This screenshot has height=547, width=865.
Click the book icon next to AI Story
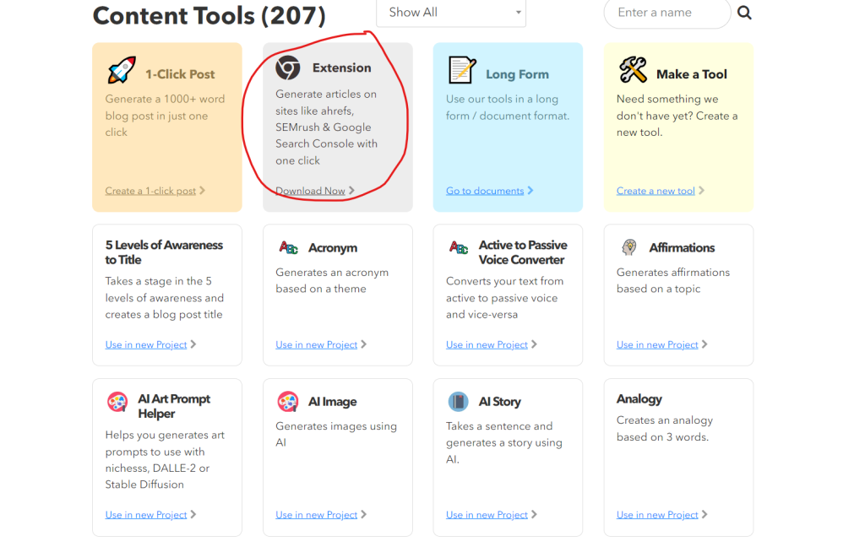point(458,402)
